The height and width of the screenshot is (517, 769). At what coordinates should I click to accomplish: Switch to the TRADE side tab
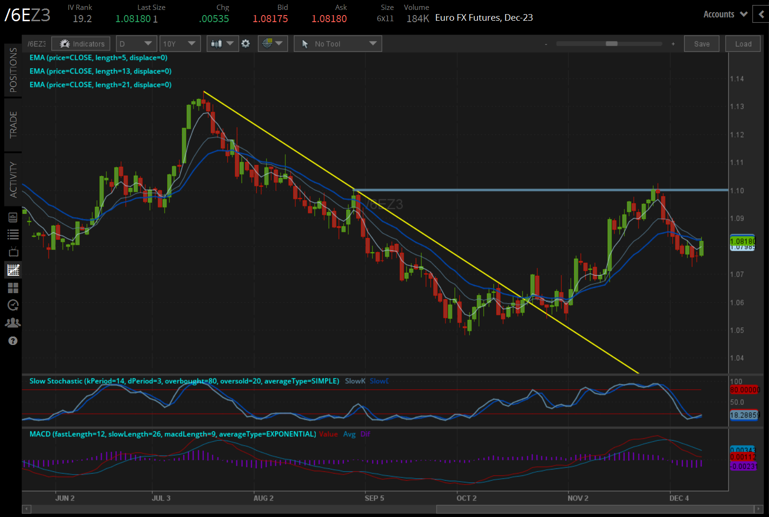click(x=13, y=125)
